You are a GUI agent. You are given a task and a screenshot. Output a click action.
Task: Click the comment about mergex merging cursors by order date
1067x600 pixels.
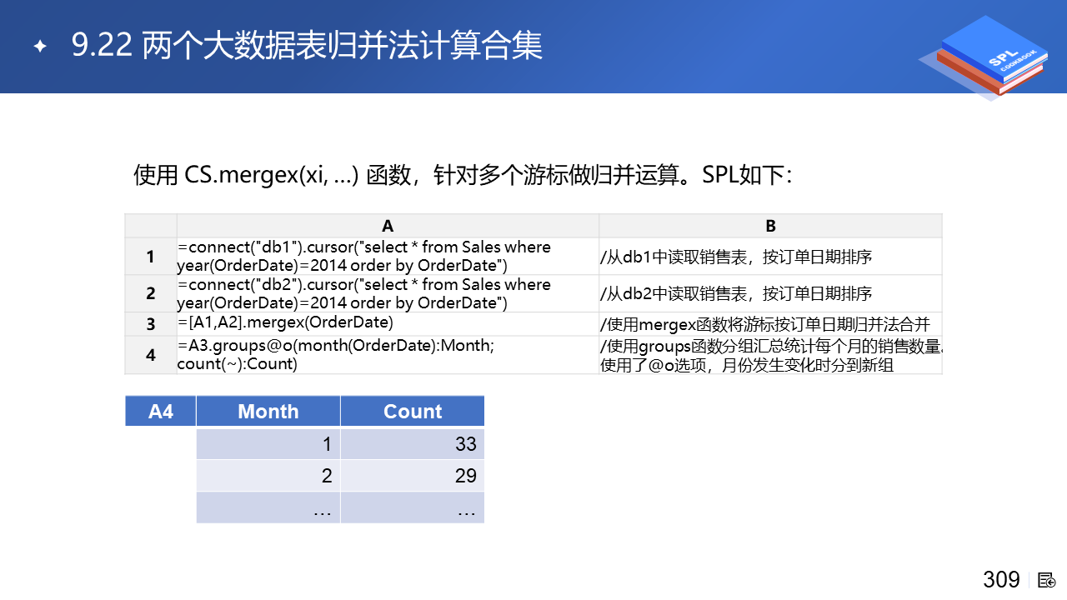coord(770,323)
